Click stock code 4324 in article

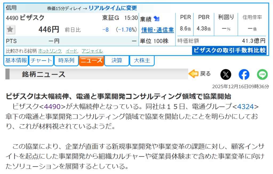point(245,107)
